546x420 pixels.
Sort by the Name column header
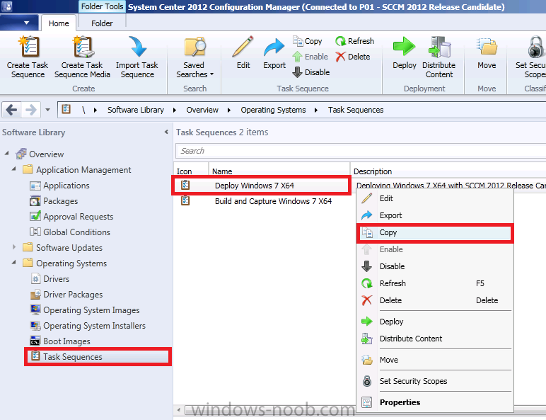coord(279,171)
